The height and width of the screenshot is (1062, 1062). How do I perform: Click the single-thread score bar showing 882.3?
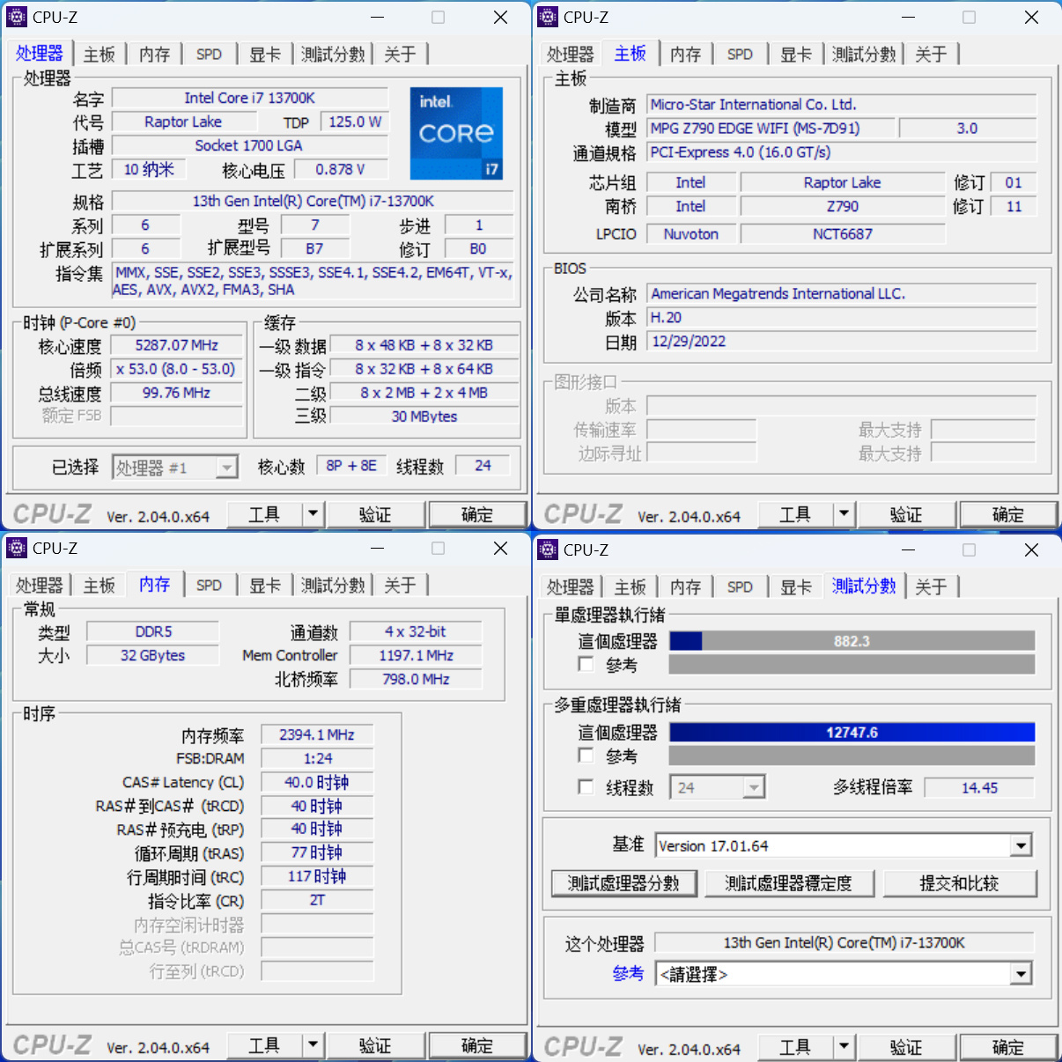[x=852, y=641]
